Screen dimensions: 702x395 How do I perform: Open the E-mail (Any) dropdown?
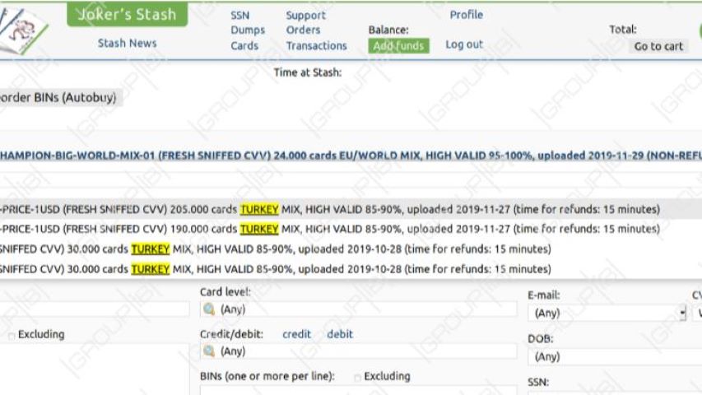tap(607, 313)
